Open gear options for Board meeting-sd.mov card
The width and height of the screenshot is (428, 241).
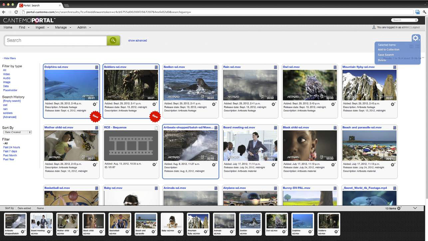[x=274, y=165]
